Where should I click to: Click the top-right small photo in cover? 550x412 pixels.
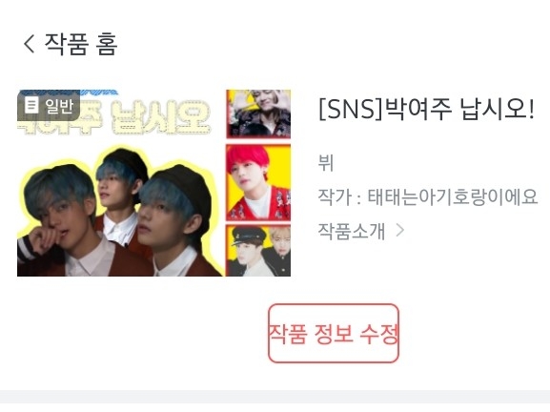pyautogui.click(x=258, y=113)
